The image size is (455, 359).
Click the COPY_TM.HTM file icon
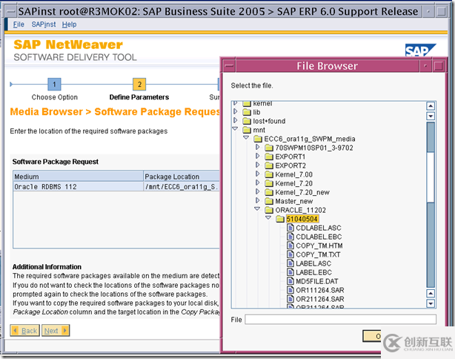(290, 246)
